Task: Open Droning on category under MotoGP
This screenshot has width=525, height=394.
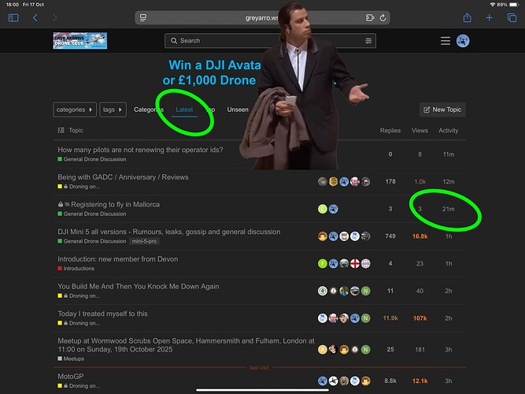Action: point(79,385)
